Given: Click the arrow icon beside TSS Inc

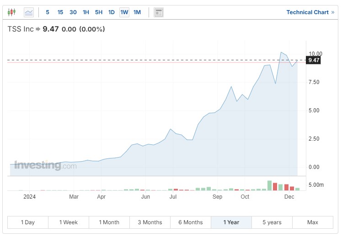Looking at the screenshot, I should tap(38, 29).
